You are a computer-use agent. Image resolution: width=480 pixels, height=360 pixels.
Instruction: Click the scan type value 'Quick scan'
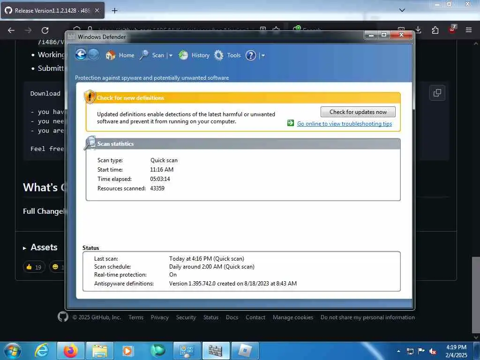pyautogui.click(x=164, y=160)
